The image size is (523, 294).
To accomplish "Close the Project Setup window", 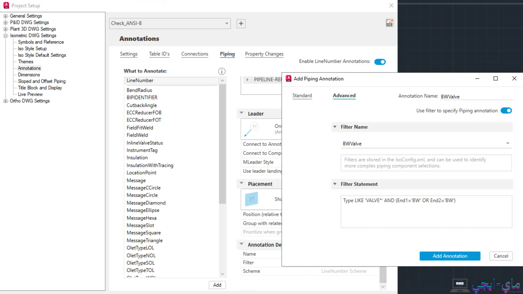I will coord(391,5).
